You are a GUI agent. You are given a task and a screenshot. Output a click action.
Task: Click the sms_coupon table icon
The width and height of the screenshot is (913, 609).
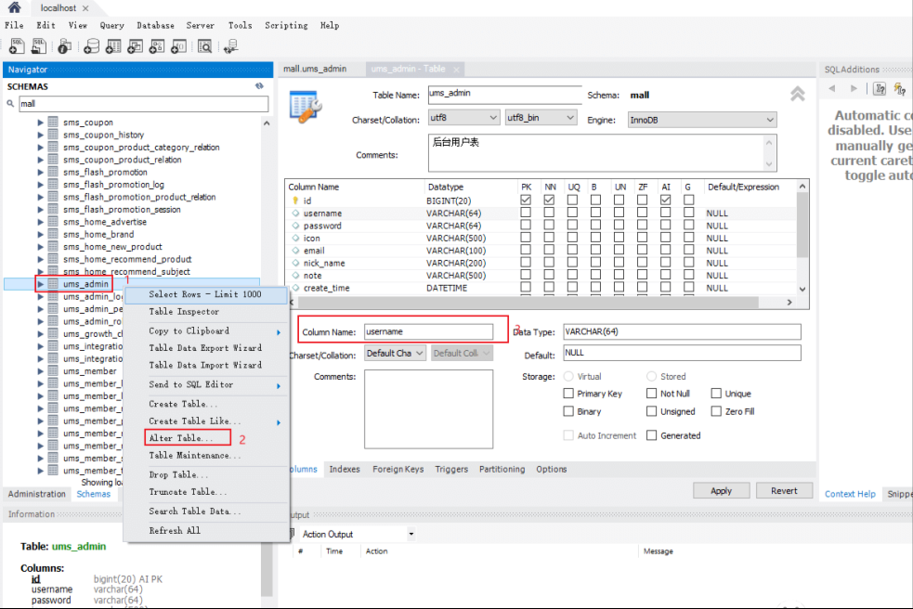click(x=53, y=123)
